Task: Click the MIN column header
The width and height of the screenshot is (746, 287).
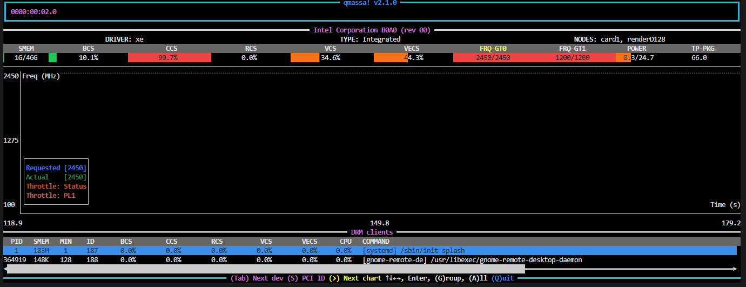Action: [66, 242]
